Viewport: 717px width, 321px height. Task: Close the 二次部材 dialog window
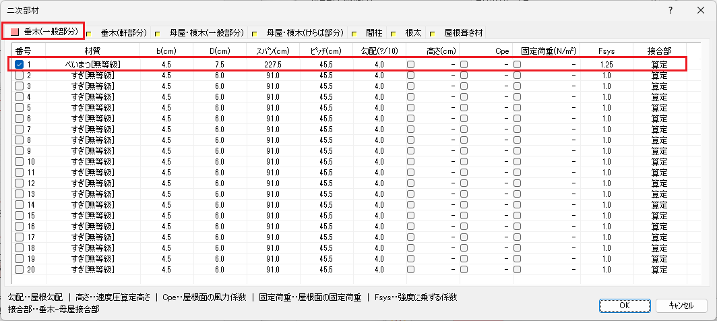pyautogui.click(x=700, y=11)
